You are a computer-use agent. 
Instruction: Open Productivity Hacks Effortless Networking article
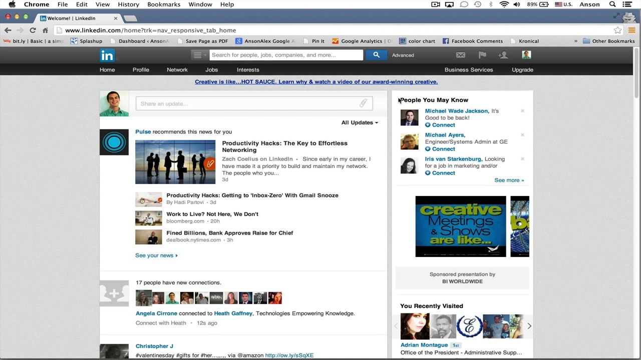[x=284, y=146]
